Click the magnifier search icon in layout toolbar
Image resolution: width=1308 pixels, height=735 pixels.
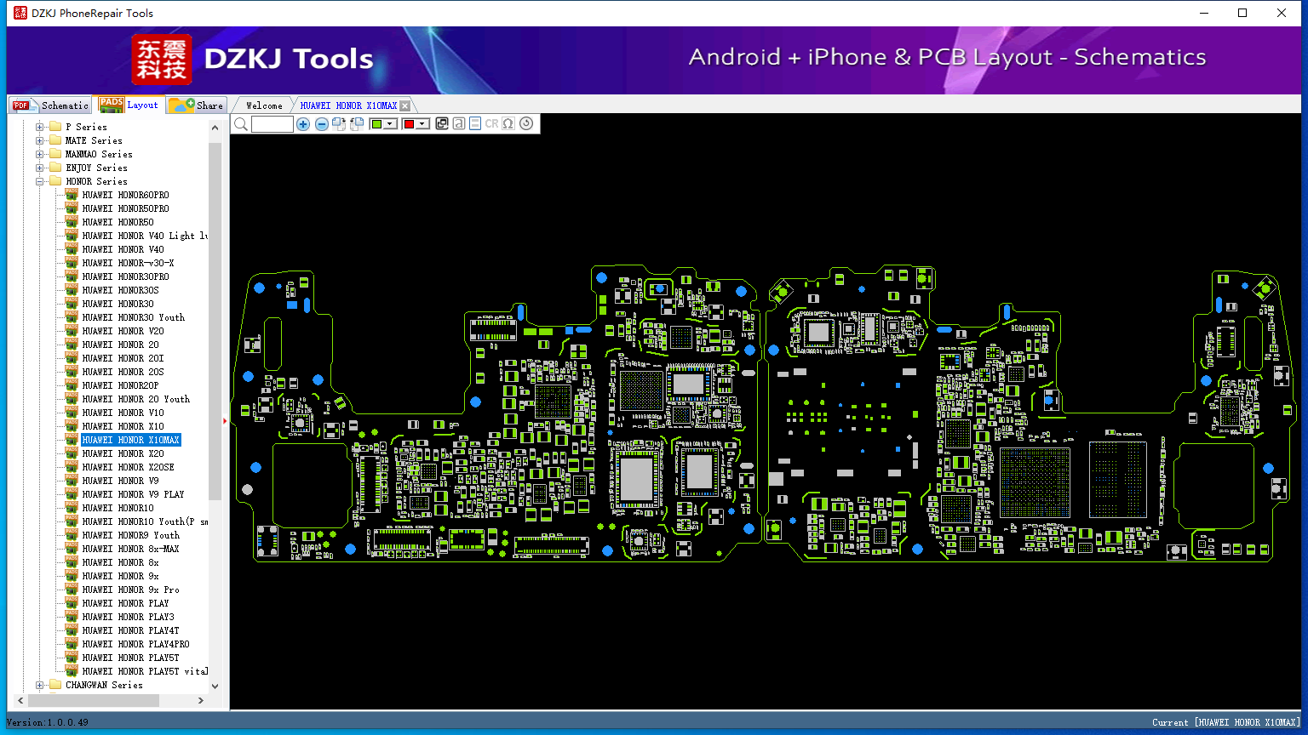pyautogui.click(x=241, y=124)
